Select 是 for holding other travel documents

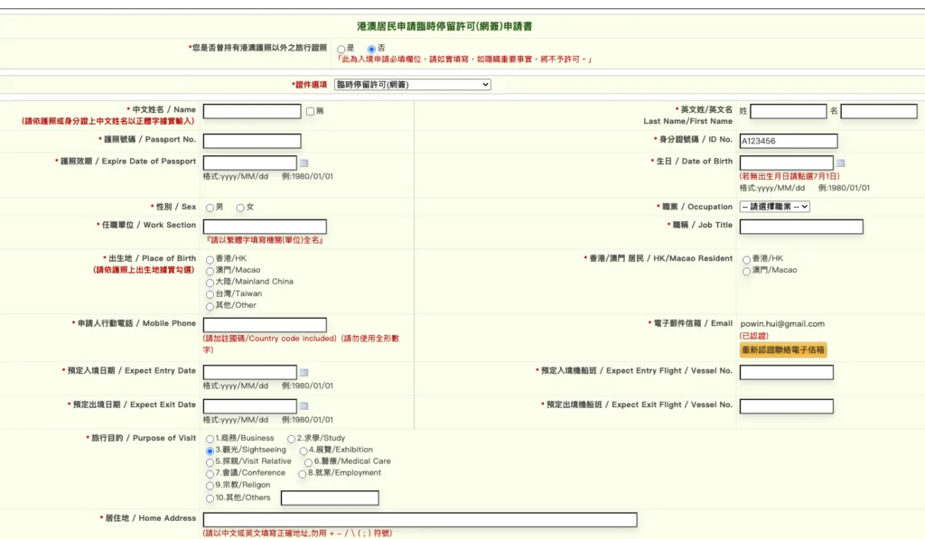point(341,48)
